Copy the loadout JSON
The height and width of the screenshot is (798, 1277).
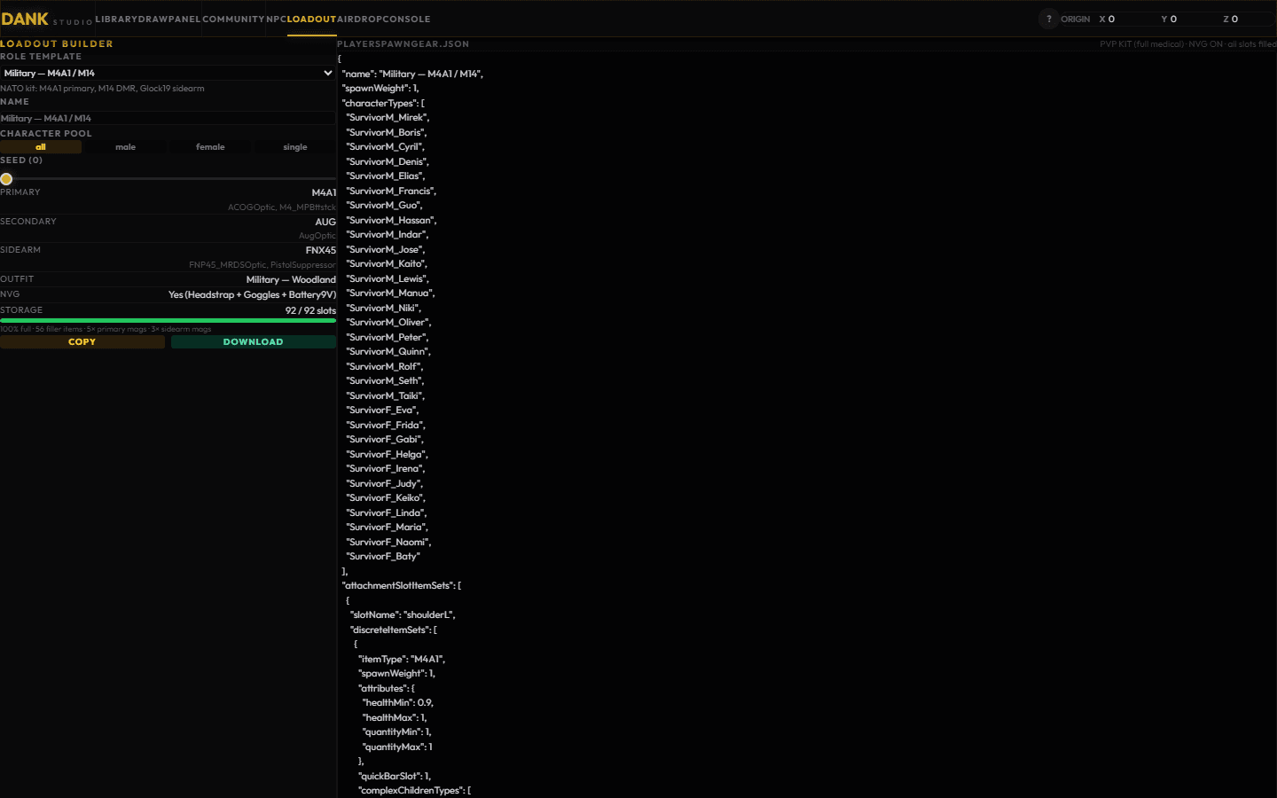[82, 341]
